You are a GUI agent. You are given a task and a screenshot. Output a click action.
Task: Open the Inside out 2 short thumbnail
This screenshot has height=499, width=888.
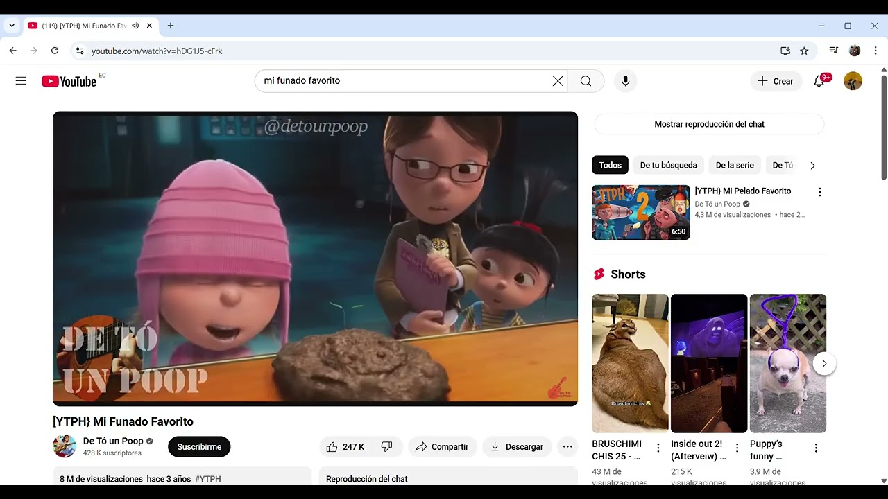coord(709,363)
